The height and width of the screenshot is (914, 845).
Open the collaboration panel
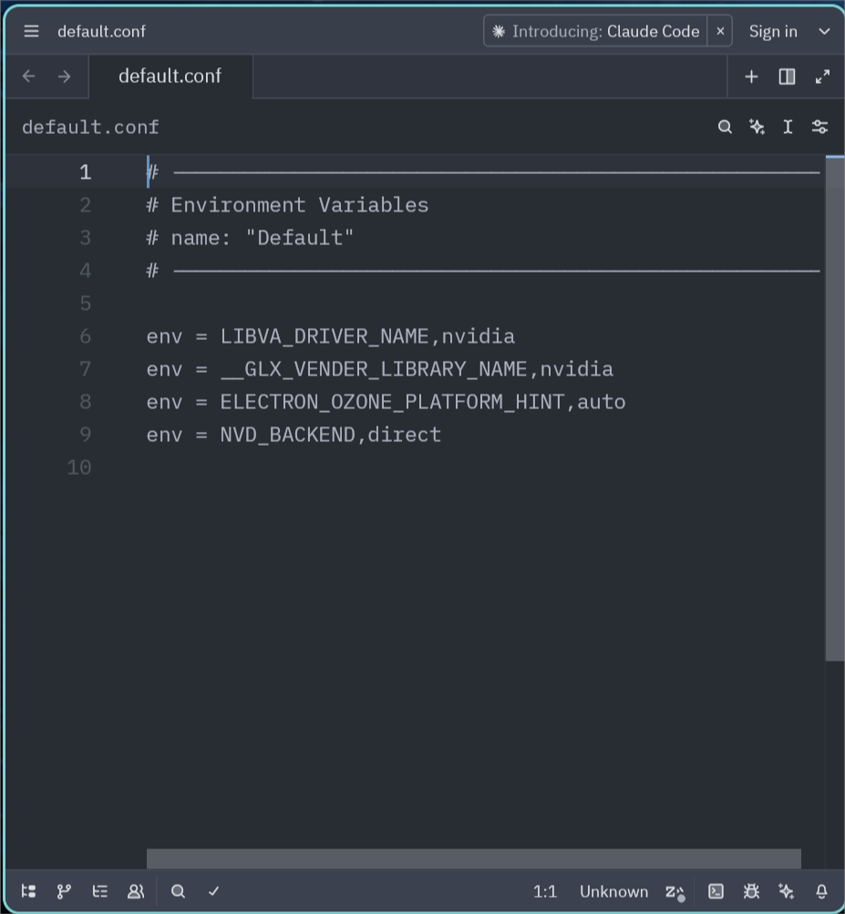pyautogui.click(x=136, y=891)
